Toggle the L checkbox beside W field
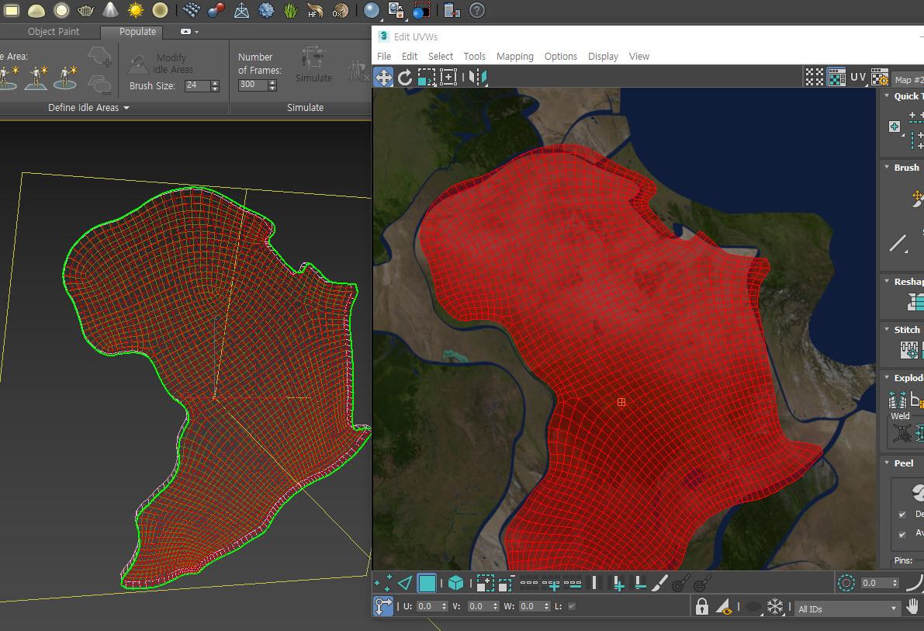Screen dimensions: 924x631 (x=572, y=606)
